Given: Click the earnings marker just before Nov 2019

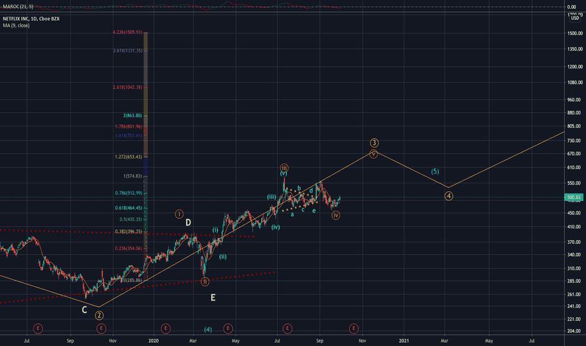Looking at the screenshot, I should 101,328.
